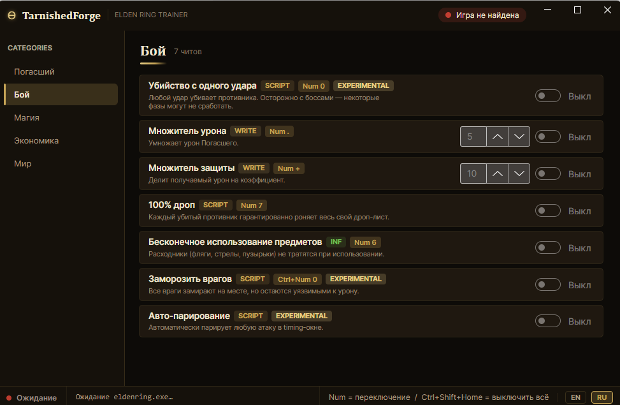This screenshot has width=620, height=405.
Task: Enable the Множитель урона switch
Action: coord(547,136)
